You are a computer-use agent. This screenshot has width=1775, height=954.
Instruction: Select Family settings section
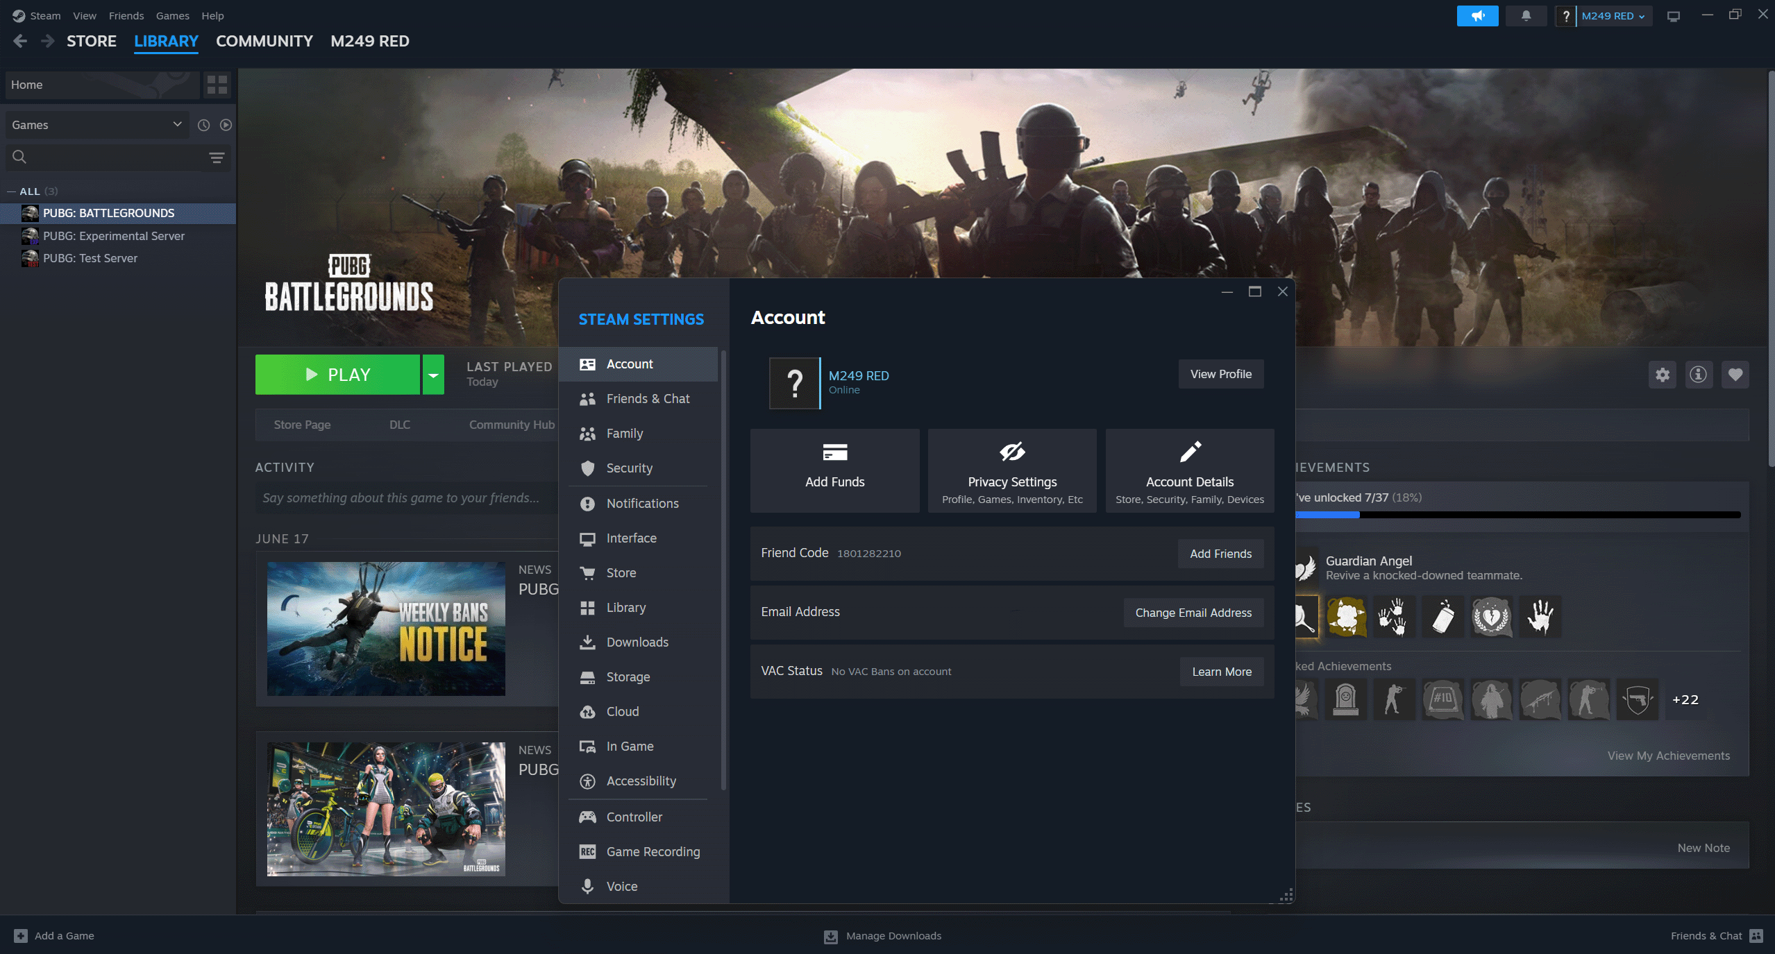pyautogui.click(x=638, y=434)
